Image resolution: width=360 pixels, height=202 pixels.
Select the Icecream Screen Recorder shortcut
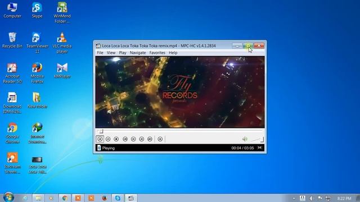tap(12, 163)
